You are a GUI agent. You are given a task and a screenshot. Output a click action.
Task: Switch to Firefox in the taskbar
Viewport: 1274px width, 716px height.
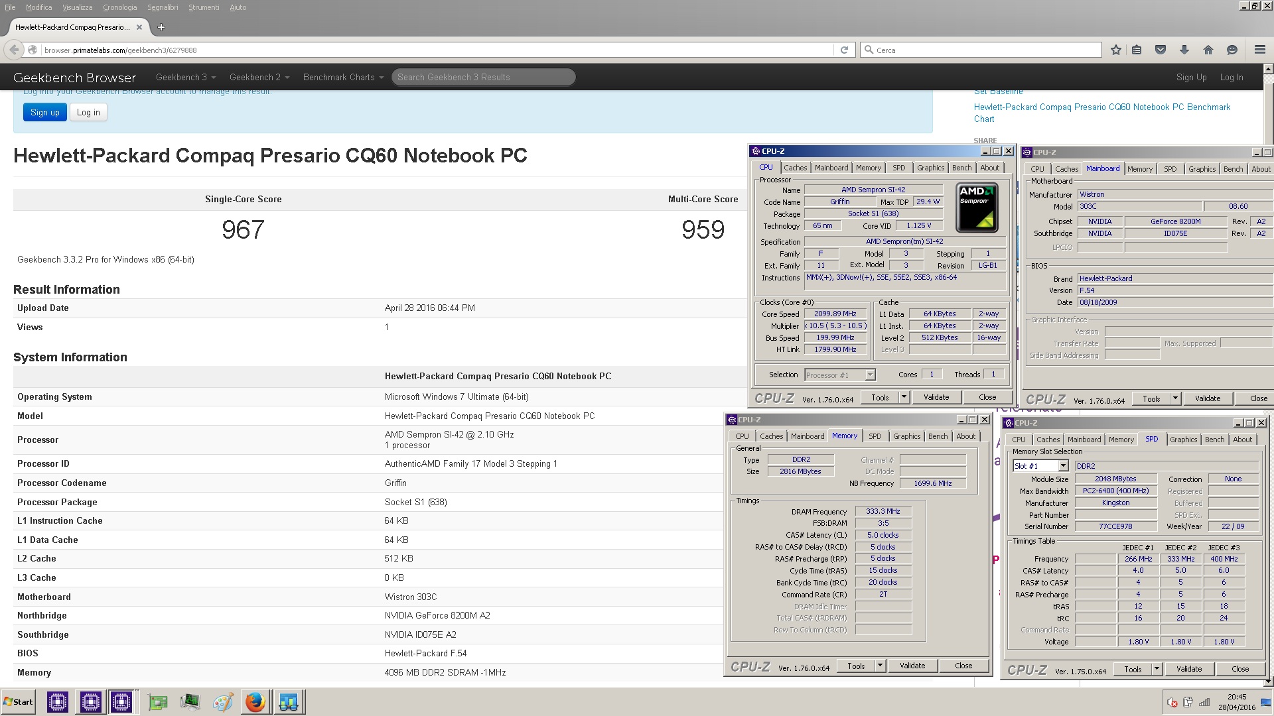255,701
